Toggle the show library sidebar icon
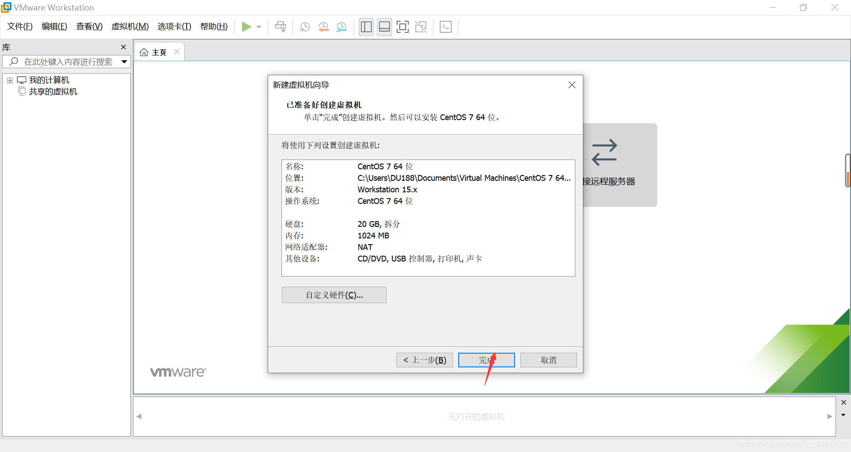 (366, 27)
